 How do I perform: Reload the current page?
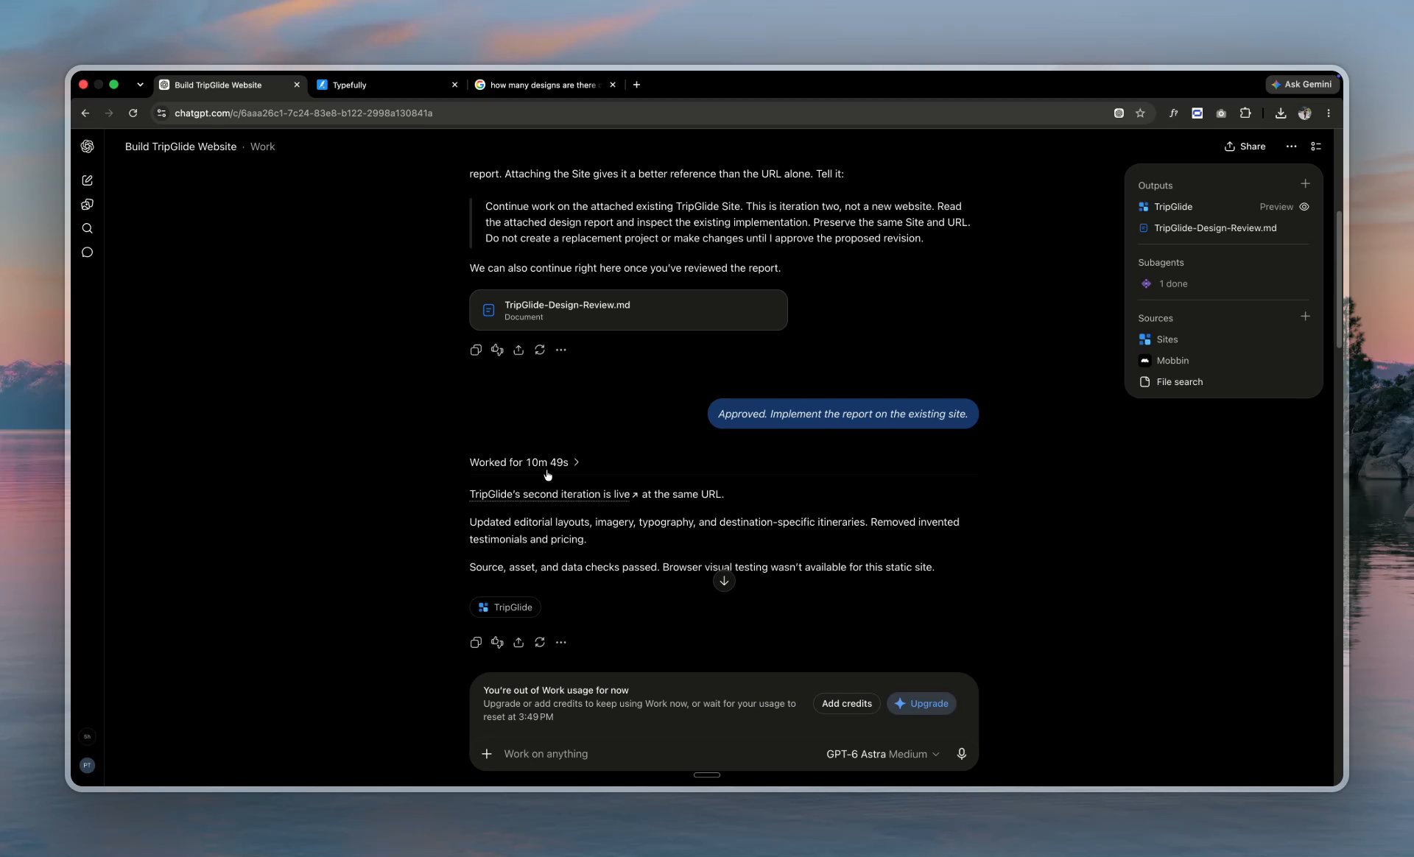click(133, 113)
